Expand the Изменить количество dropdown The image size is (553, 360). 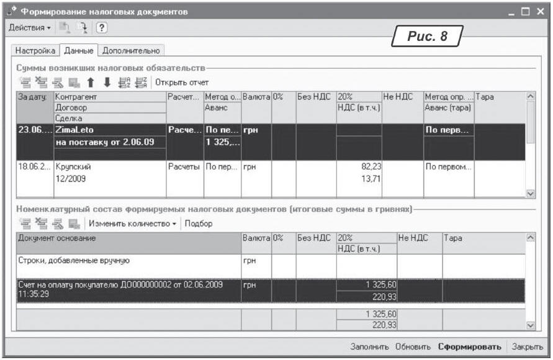(133, 224)
